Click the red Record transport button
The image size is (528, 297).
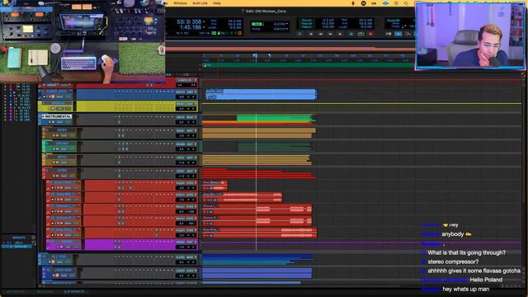tap(370, 34)
